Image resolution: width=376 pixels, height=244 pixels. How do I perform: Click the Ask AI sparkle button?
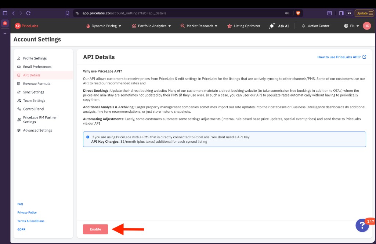279,26
